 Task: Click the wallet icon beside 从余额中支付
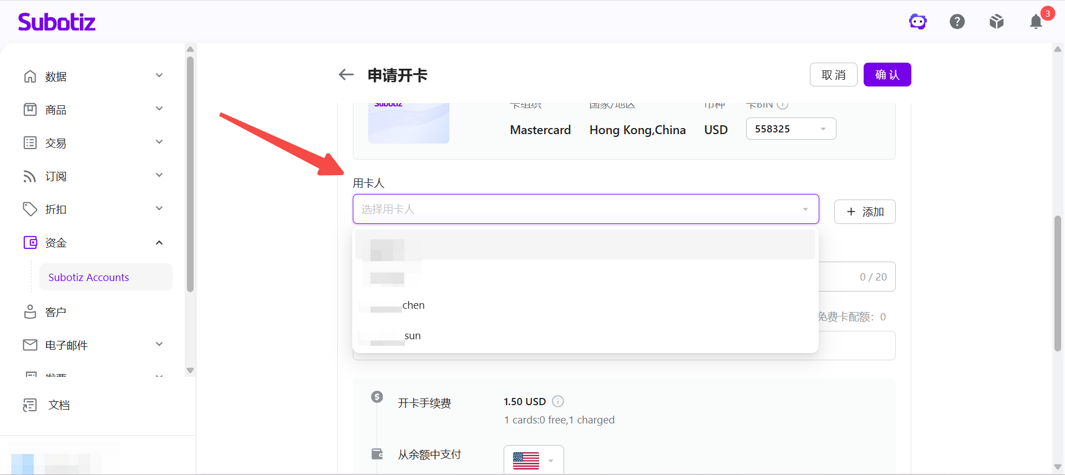377,454
